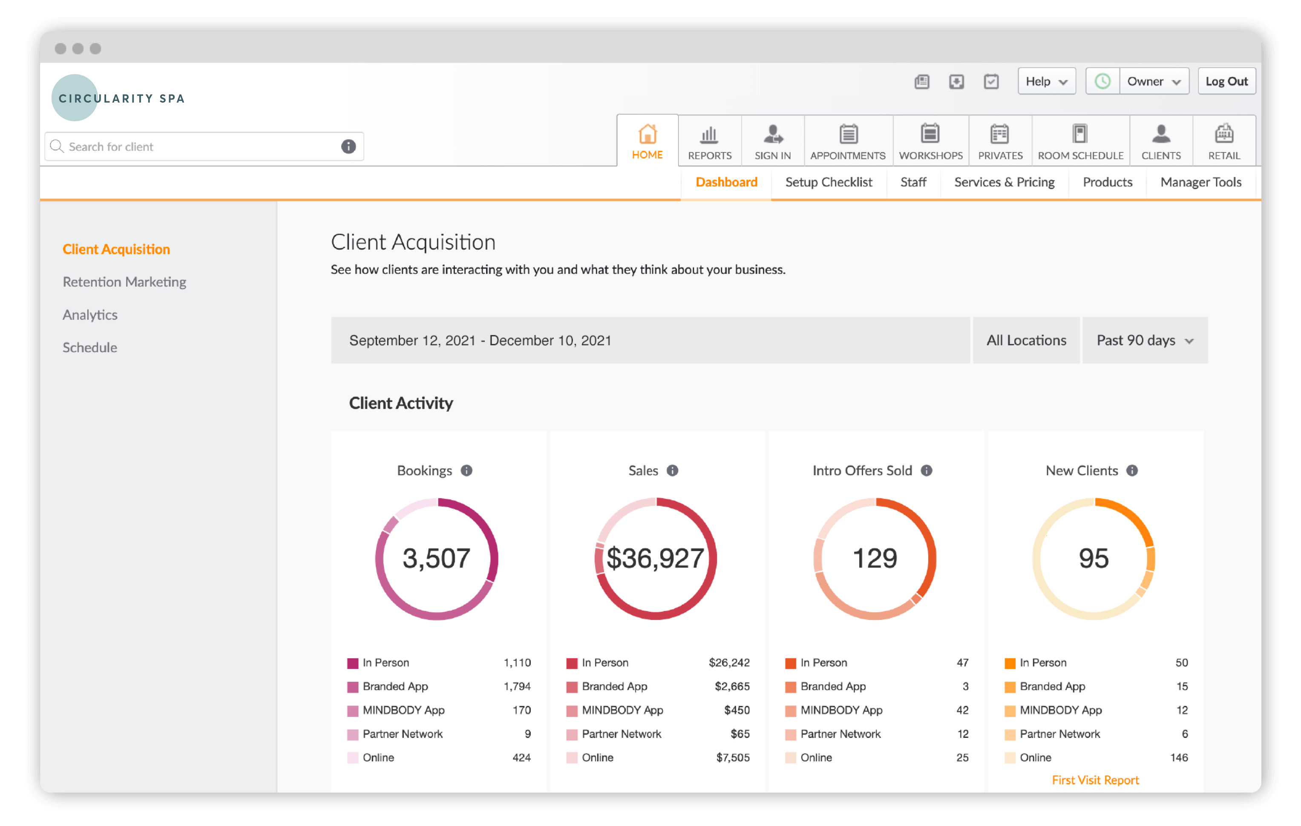Click the info icon next to New Clients
This screenshot has width=1301, height=826.
coord(1132,471)
